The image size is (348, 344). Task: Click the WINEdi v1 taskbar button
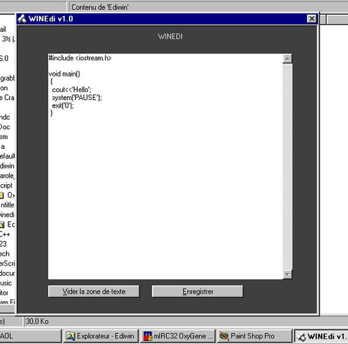tap(321, 336)
